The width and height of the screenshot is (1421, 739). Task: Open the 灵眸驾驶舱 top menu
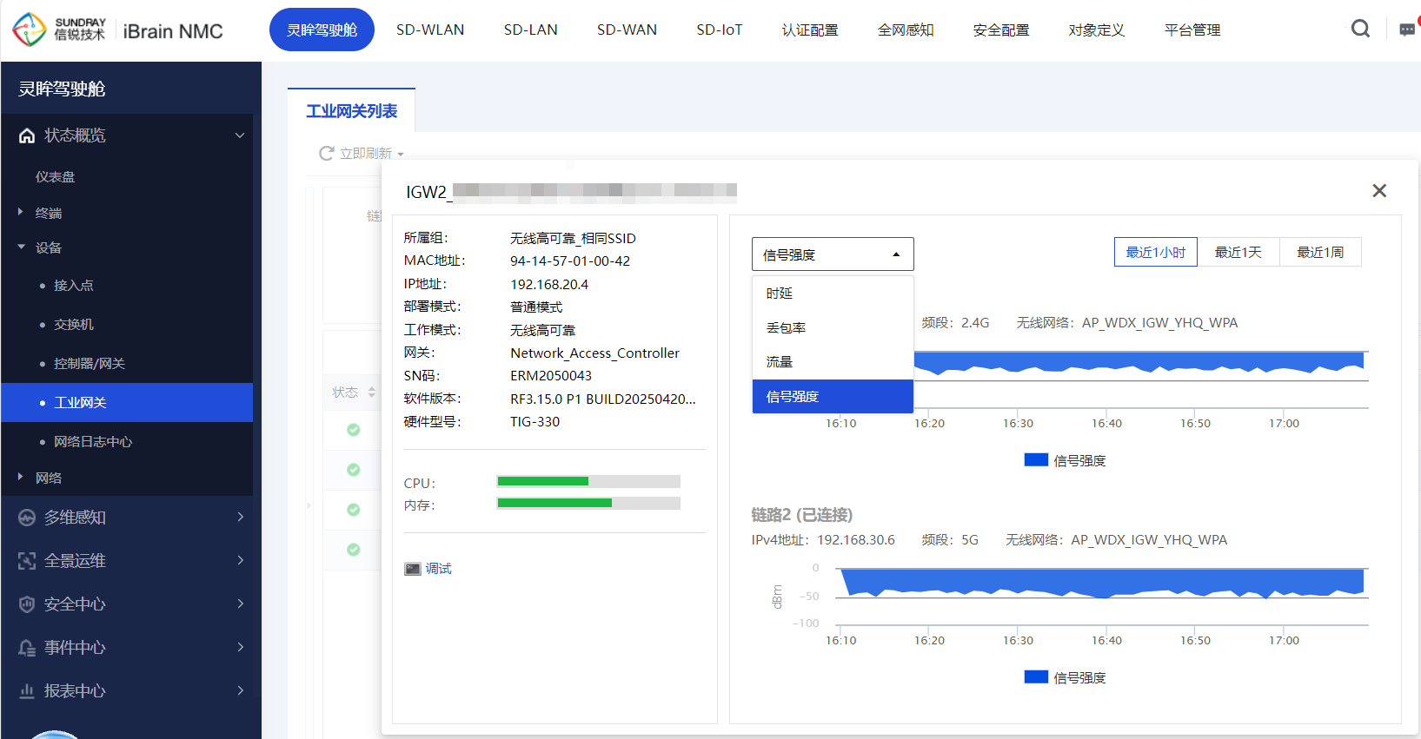click(322, 30)
